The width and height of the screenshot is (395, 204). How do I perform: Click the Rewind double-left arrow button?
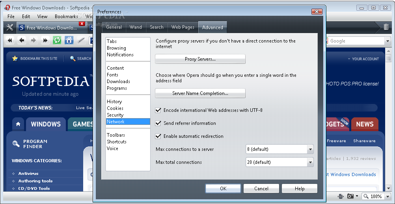10,40
